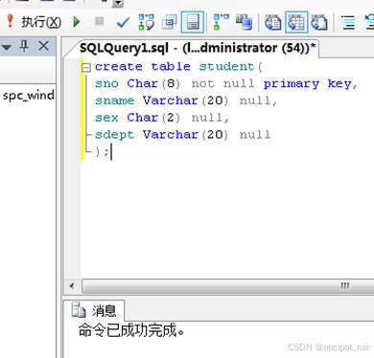The width and height of the screenshot is (374, 358).
Task: Click the gray stop/cancel query square
Action: (100, 21)
